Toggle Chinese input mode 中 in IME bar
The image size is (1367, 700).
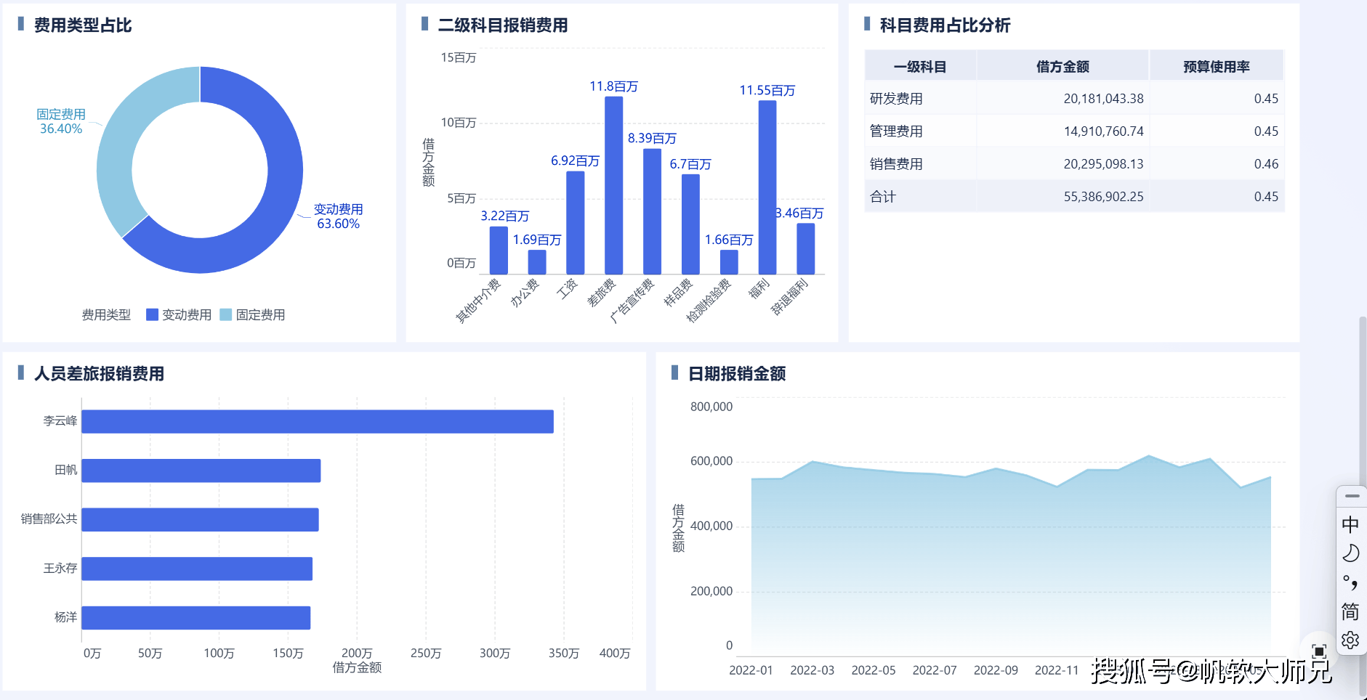coord(1350,524)
